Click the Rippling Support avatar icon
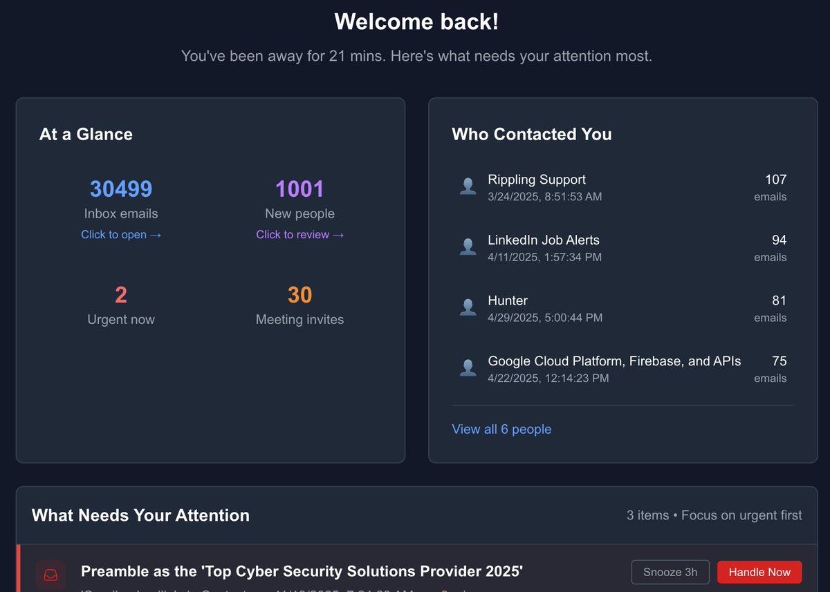 pos(468,187)
